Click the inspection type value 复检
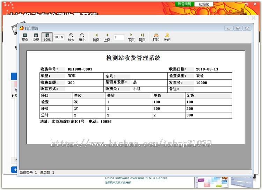The image size is (262, 190). click(x=200, y=76)
